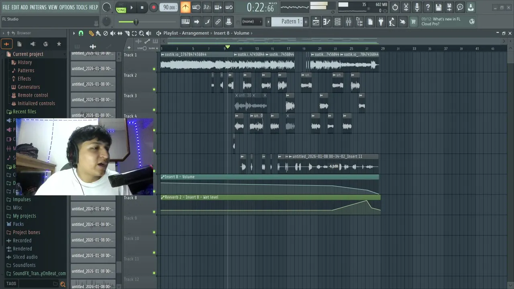Screen dimensions: 514x289
Task: View the Playlist window button
Action: (x=316, y=22)
